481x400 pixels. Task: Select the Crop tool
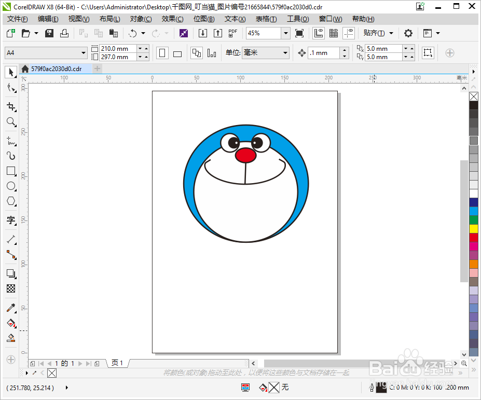tap(11, 107)
